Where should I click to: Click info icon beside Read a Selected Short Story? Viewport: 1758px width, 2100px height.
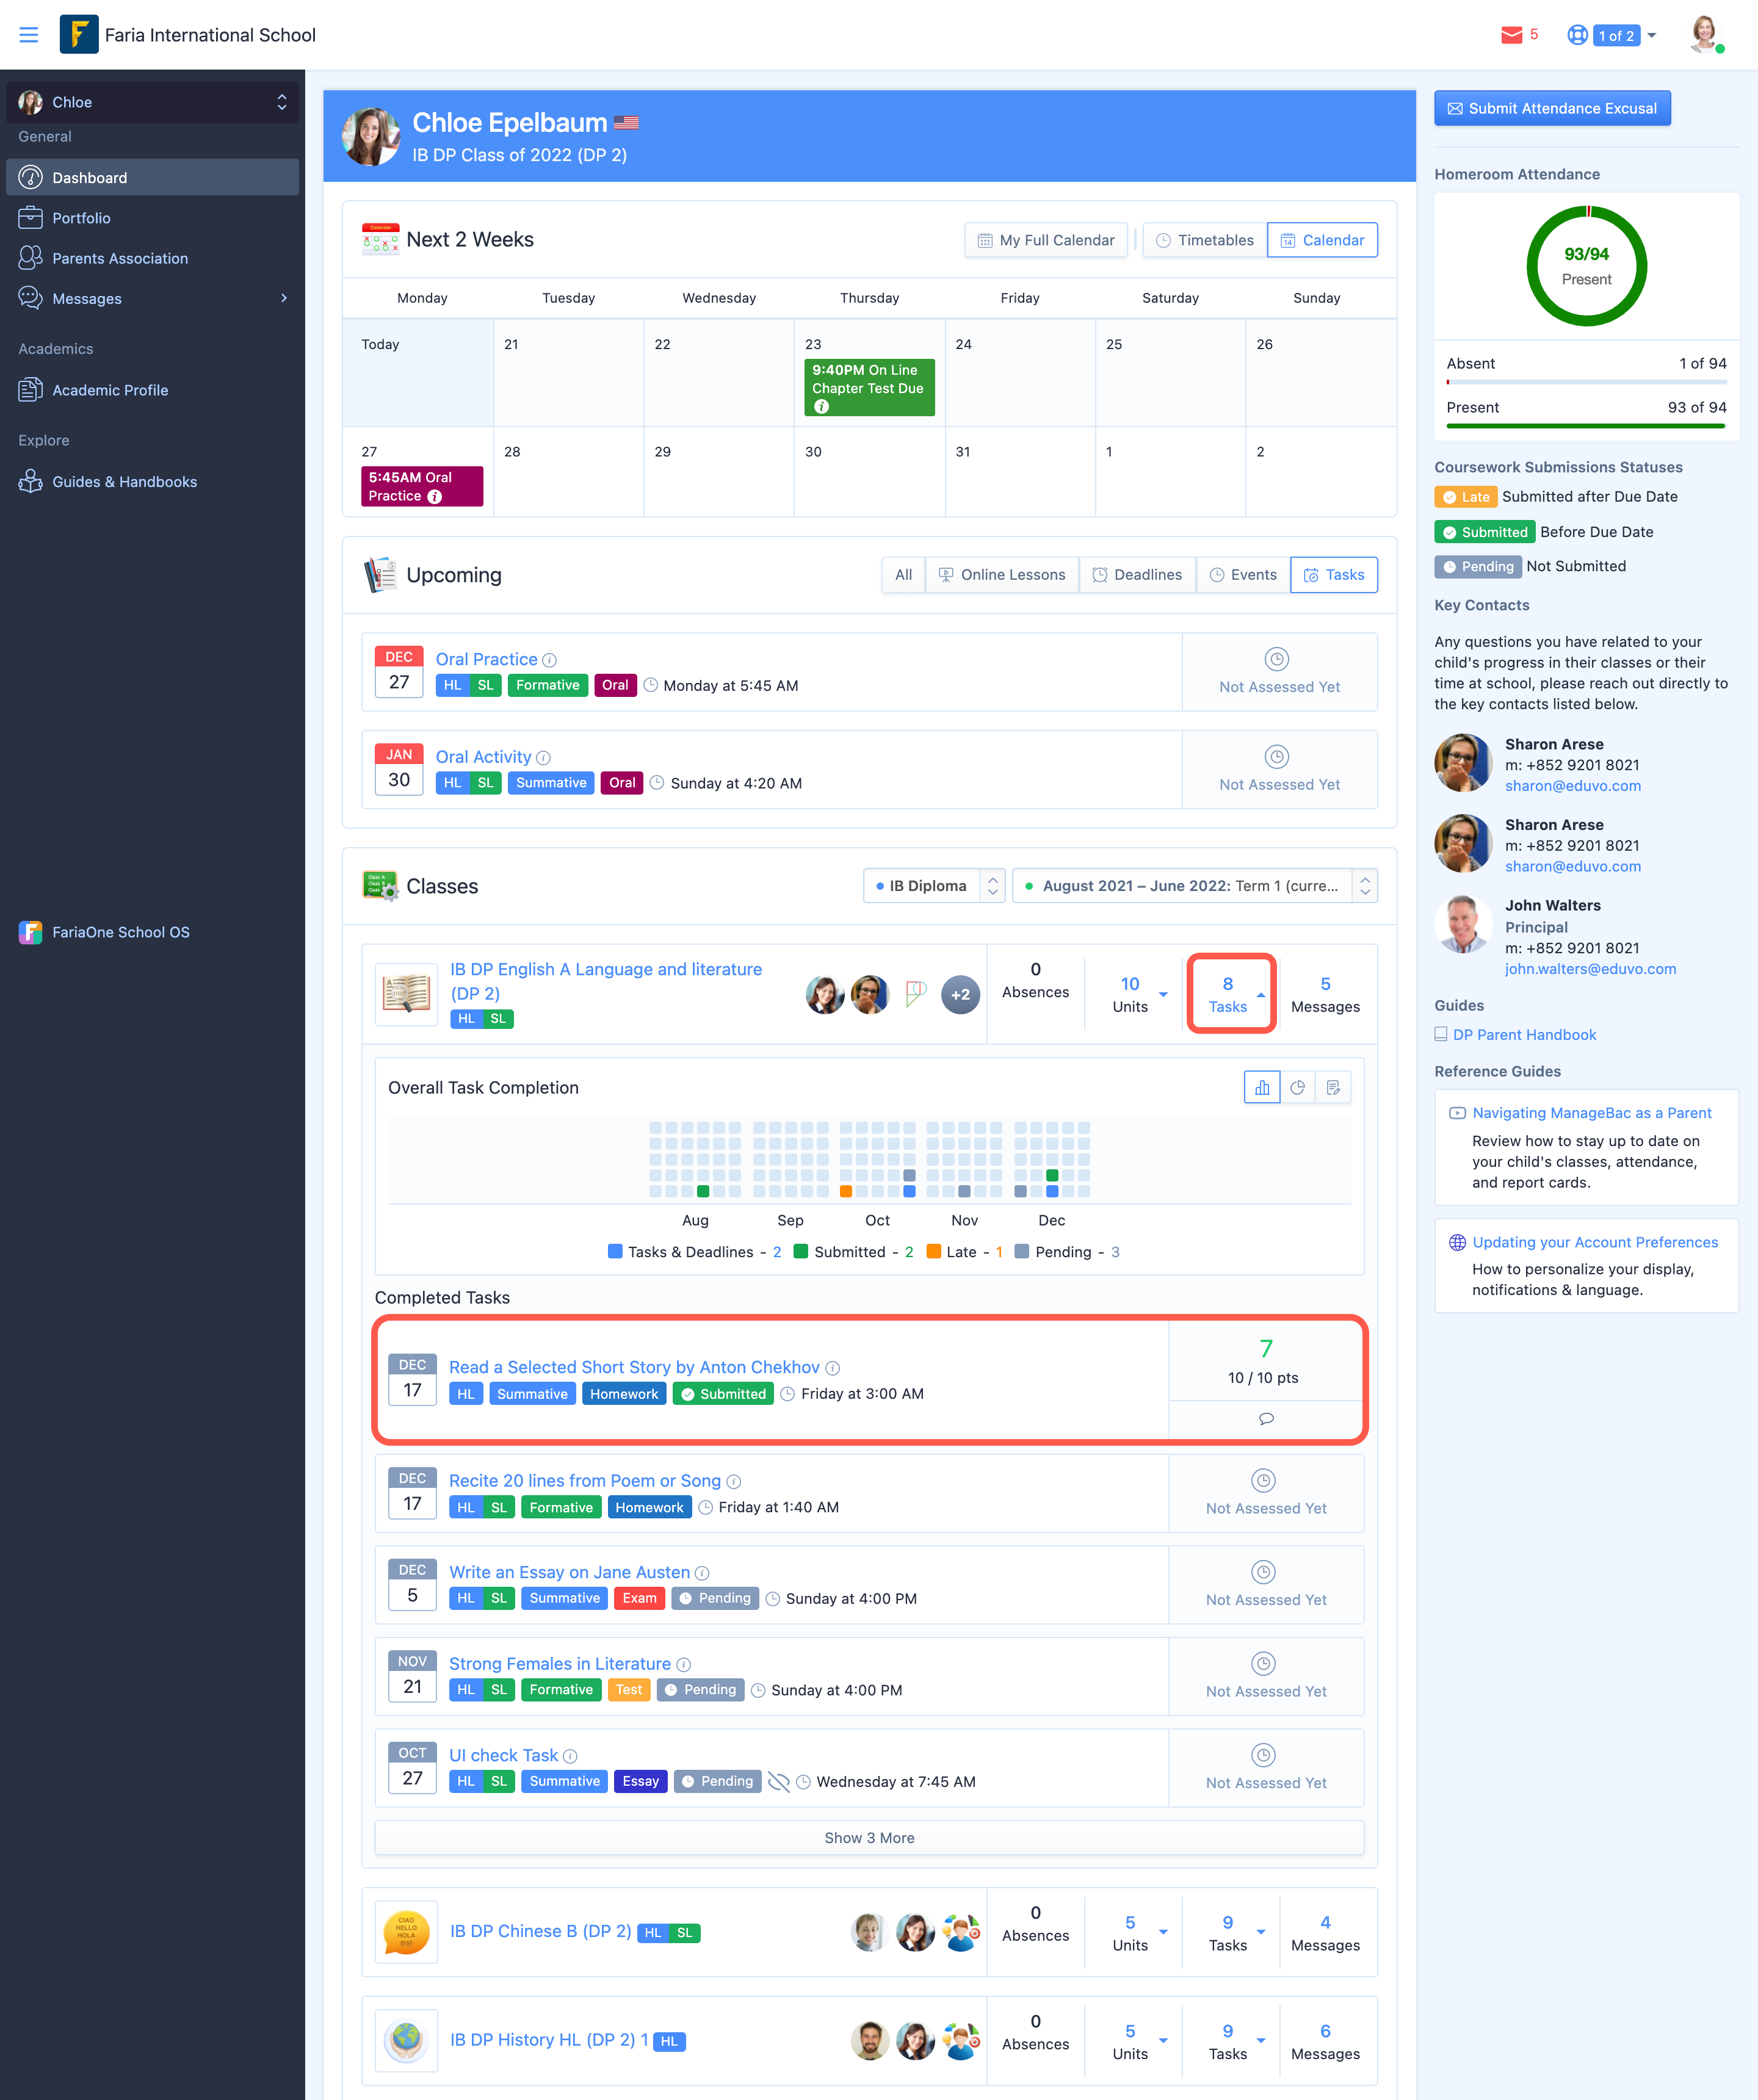pos(832,1368)
